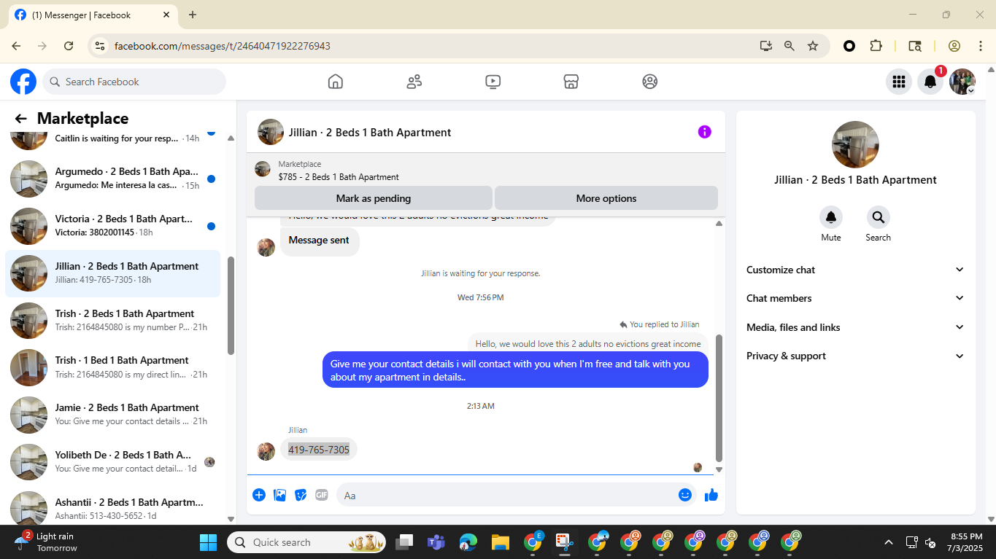Expand the Chat members section

pos(855,298)
